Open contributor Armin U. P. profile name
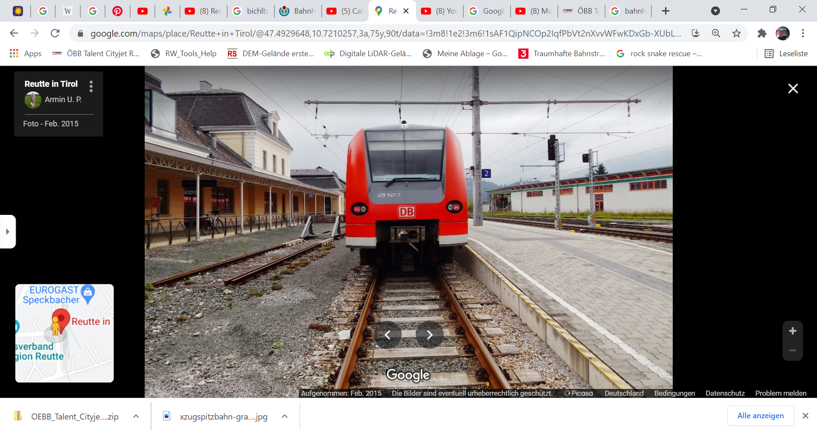Image resolution: width=817 pixels, height=434 pixels. pyautogui.click(x=63, y=100)
